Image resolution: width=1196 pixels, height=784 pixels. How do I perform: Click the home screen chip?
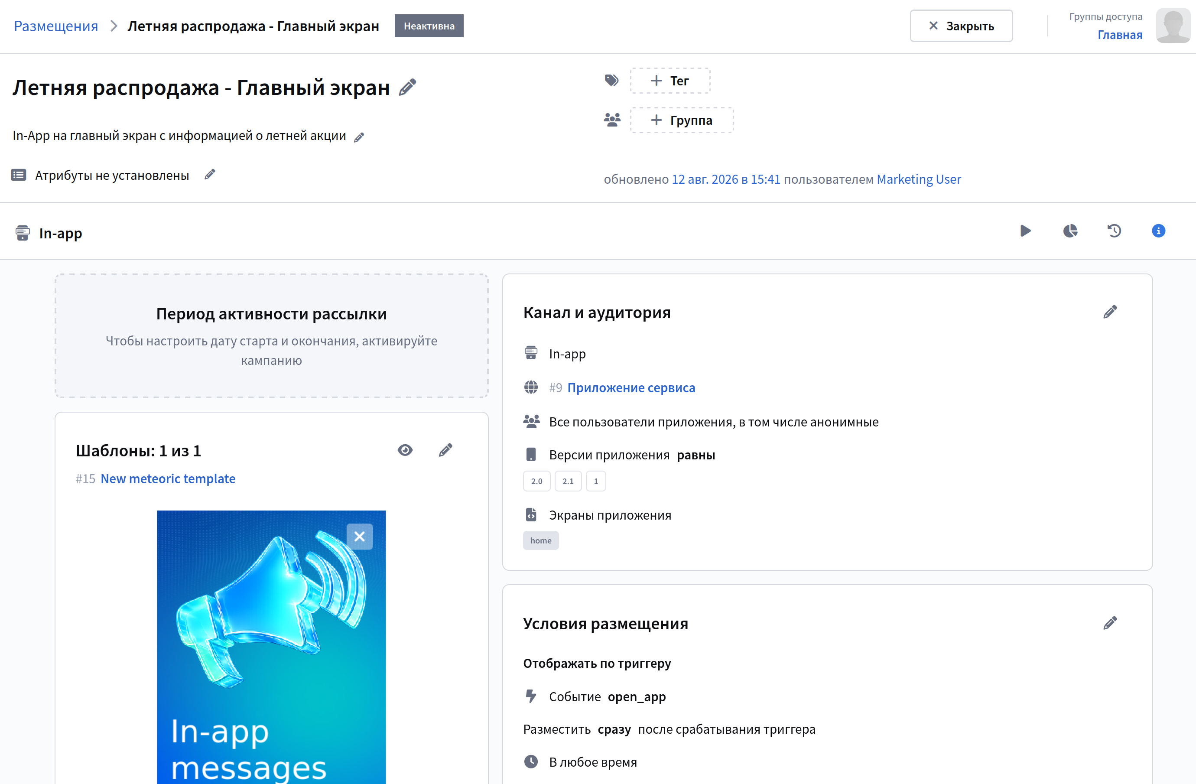(x=541, y=540)
